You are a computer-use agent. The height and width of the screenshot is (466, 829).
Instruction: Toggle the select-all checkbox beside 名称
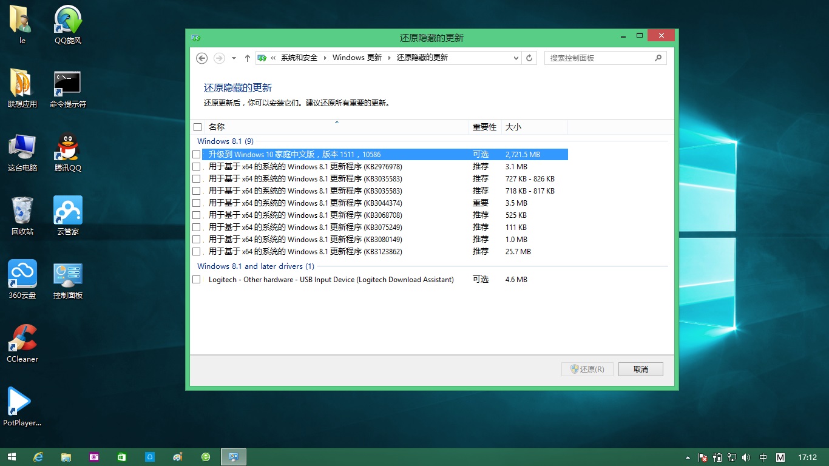(197, 127)
